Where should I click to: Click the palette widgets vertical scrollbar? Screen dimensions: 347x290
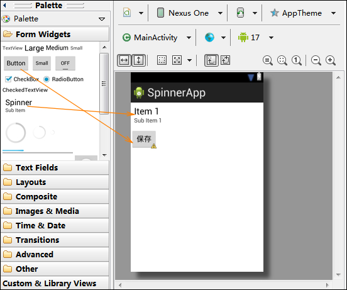[x=104, y=101]
